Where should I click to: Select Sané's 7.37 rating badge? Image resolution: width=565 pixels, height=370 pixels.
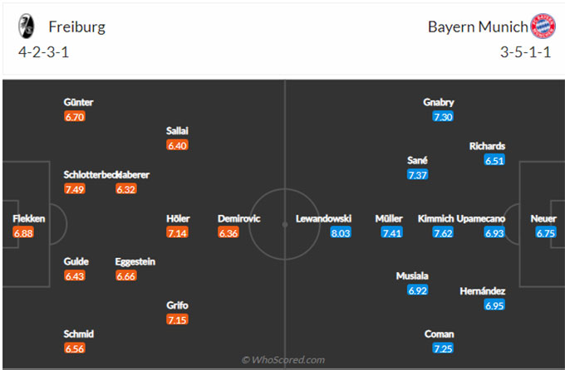click(x=418, y=175)
